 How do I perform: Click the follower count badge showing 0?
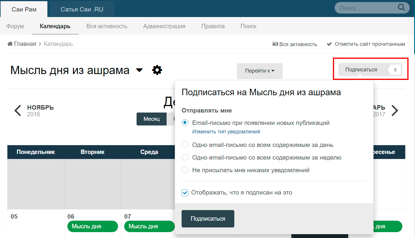point(395,70)
